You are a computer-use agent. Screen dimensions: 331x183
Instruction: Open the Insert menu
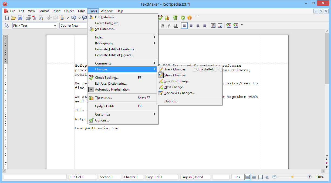pyautogui.click(x=56, y=11)
